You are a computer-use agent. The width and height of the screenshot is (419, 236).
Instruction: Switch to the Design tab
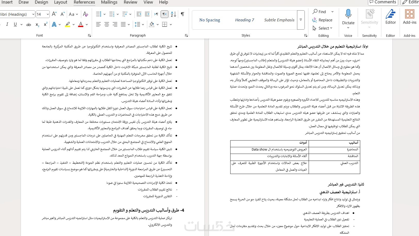click(41, 2)
